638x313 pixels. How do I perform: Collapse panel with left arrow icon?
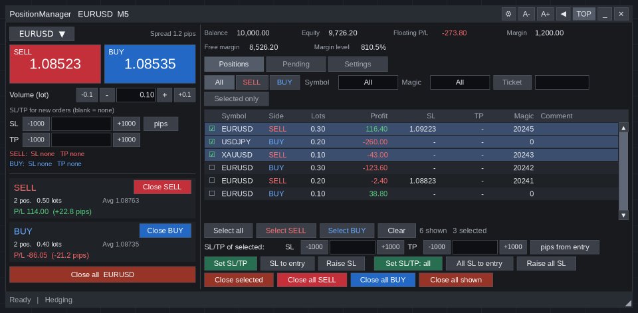coord(563,14)
